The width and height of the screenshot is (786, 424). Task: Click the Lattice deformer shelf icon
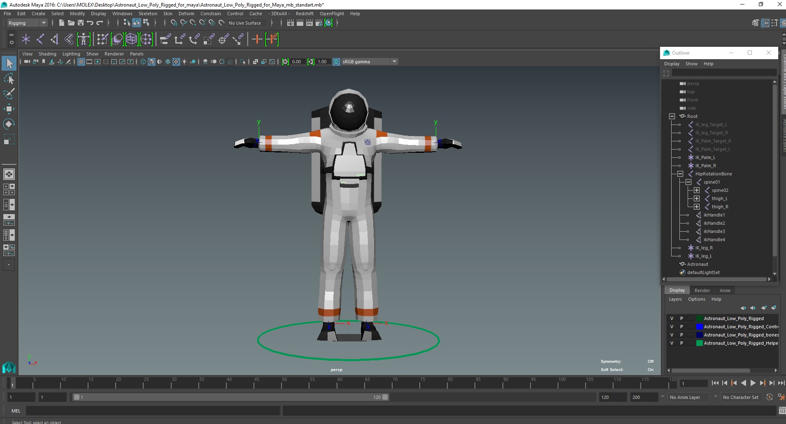pos(131,39)
